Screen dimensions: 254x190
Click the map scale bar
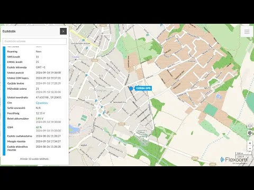tap(244, 155)
